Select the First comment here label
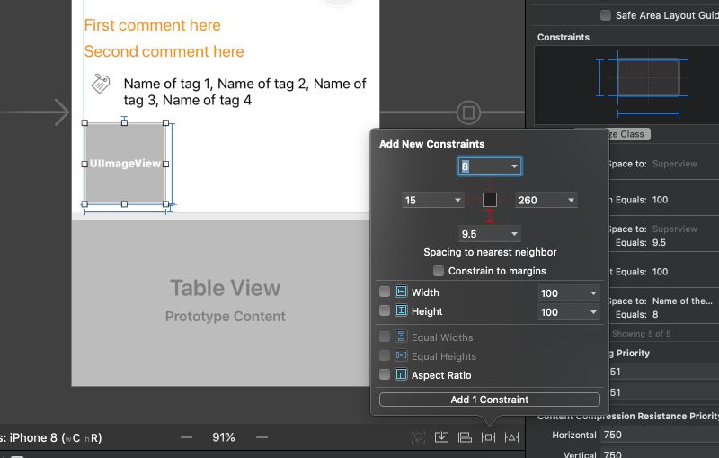 pyautogui.click(x=152, y=25)
